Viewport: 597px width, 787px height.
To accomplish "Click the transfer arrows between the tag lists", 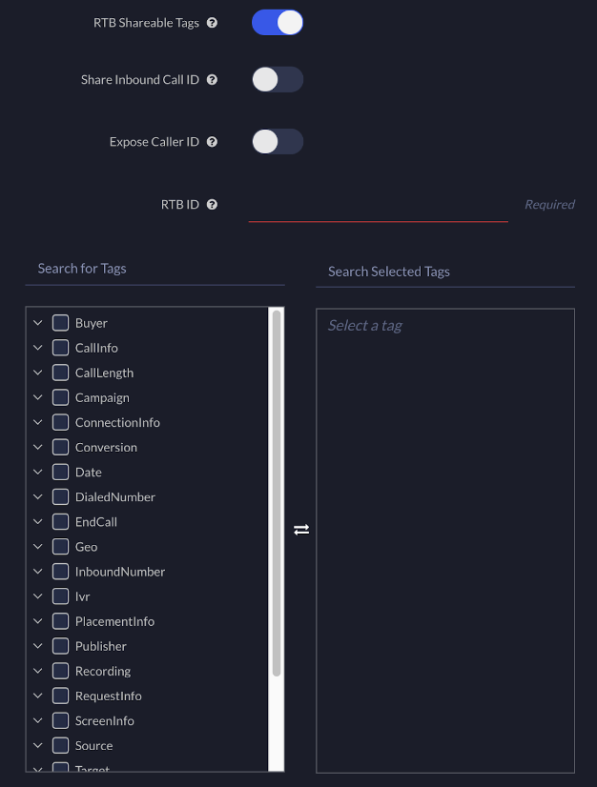I will click(301, 529).
